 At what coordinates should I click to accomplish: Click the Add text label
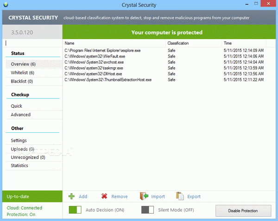83,196
